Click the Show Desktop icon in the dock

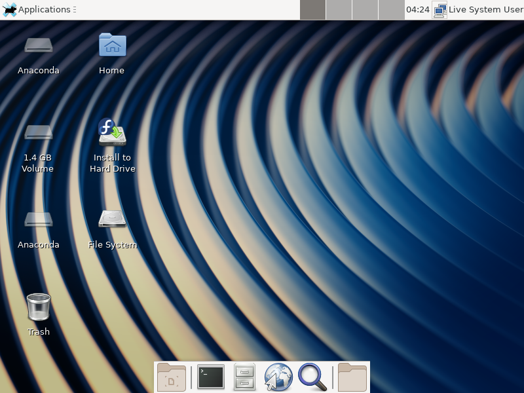coord(172,377)
